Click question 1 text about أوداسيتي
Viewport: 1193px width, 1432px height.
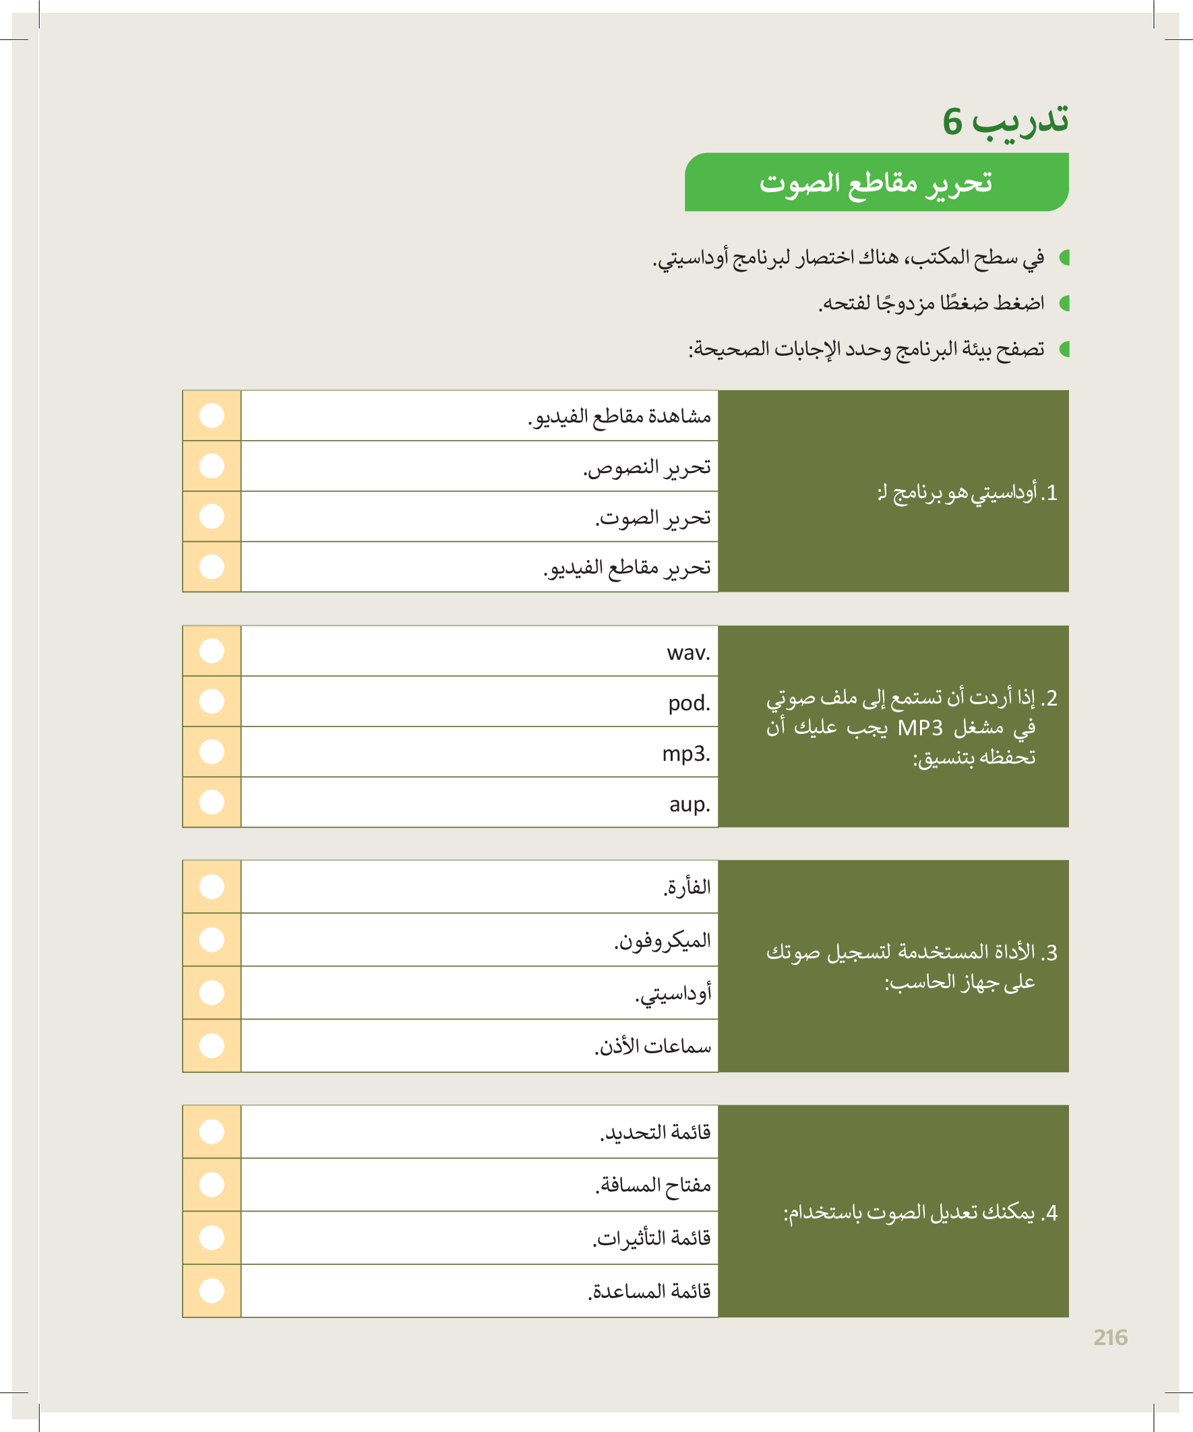pos(967,493)
